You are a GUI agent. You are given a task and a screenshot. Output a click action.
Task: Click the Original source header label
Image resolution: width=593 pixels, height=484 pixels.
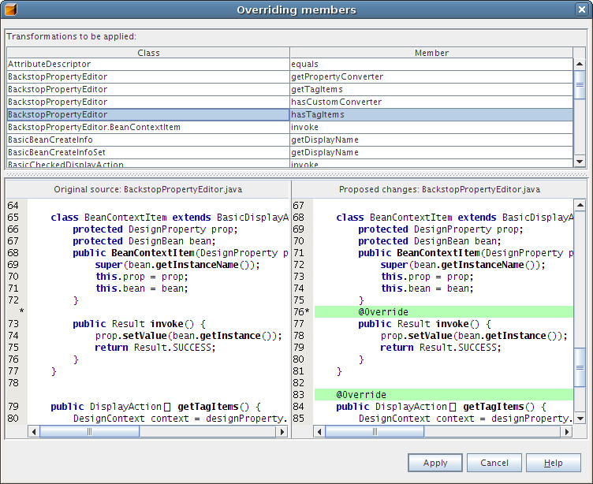click(148, 189)
